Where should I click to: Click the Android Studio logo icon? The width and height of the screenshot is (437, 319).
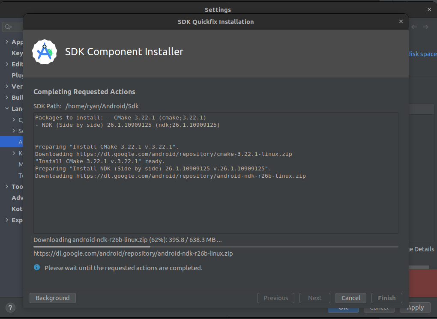tap(45, 52)
